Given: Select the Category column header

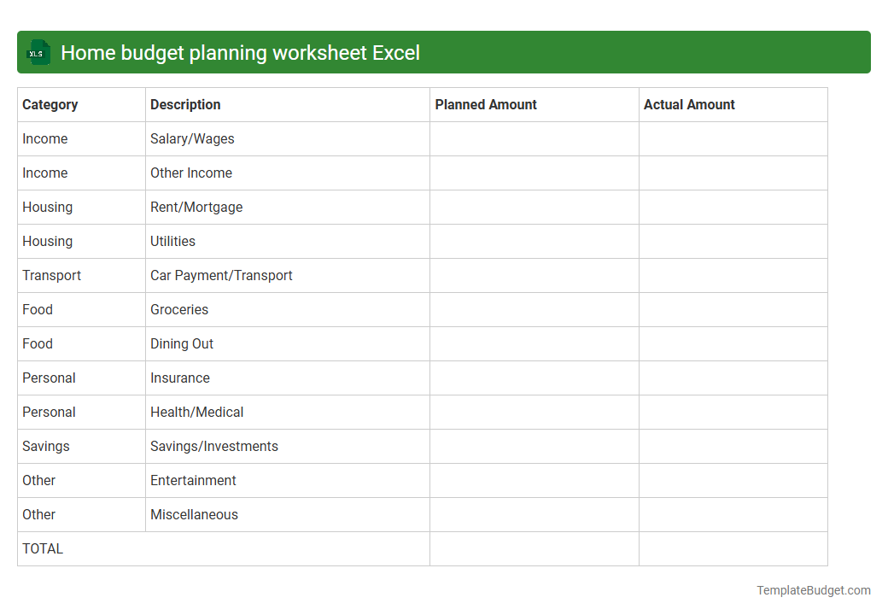Looking at the screenshot, I should (50, 104).
